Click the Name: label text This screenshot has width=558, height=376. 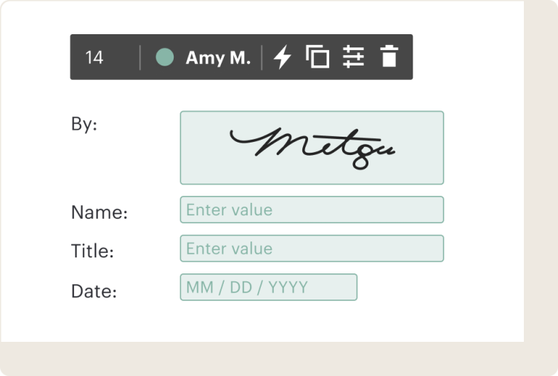coord(100,212)
